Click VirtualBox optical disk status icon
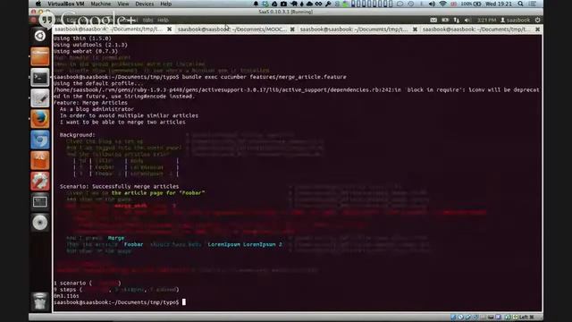 [x=461, y=317]
